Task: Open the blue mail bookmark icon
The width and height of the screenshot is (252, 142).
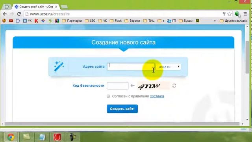Action: point(18,21)
